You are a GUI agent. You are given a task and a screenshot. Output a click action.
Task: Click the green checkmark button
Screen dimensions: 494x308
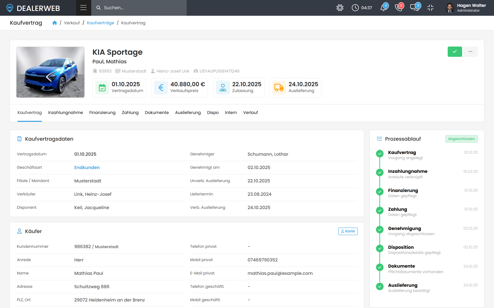pos(455,52)
